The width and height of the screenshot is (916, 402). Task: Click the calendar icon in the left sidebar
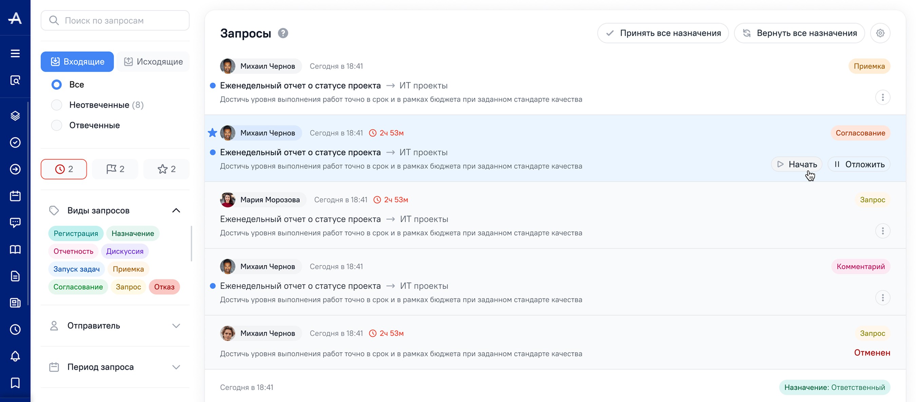click(15, 196)
